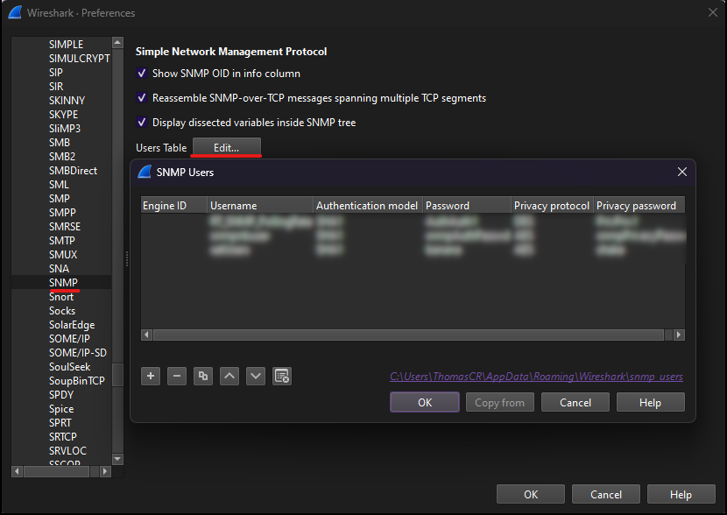Select SliMP3 in the protocol list

65,129
